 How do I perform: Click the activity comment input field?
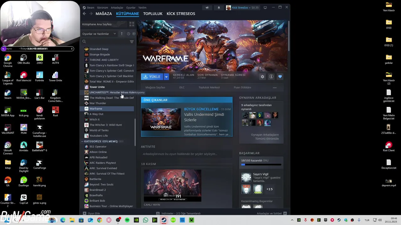pyautogui.click(x=187, y=154)
